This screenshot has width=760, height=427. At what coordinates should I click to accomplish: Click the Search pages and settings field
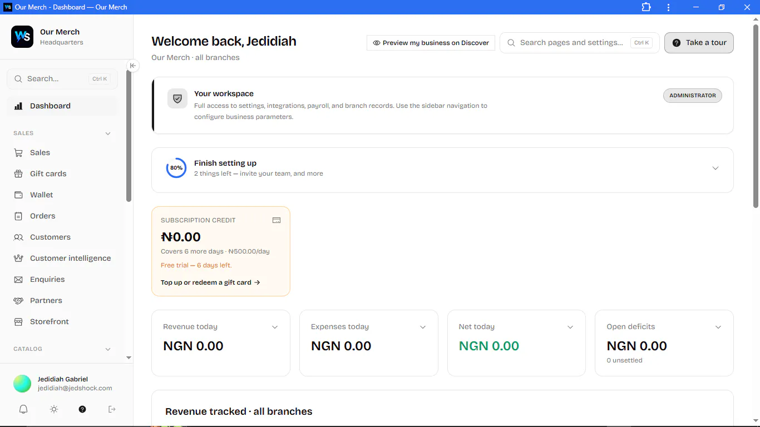click(580, 43)
